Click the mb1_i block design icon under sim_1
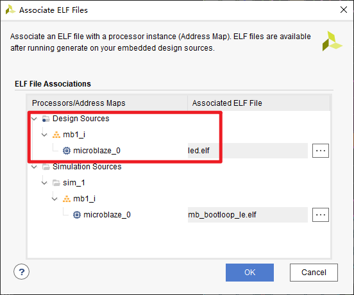This screenshot has width=354, height=295. coord(67,199)
